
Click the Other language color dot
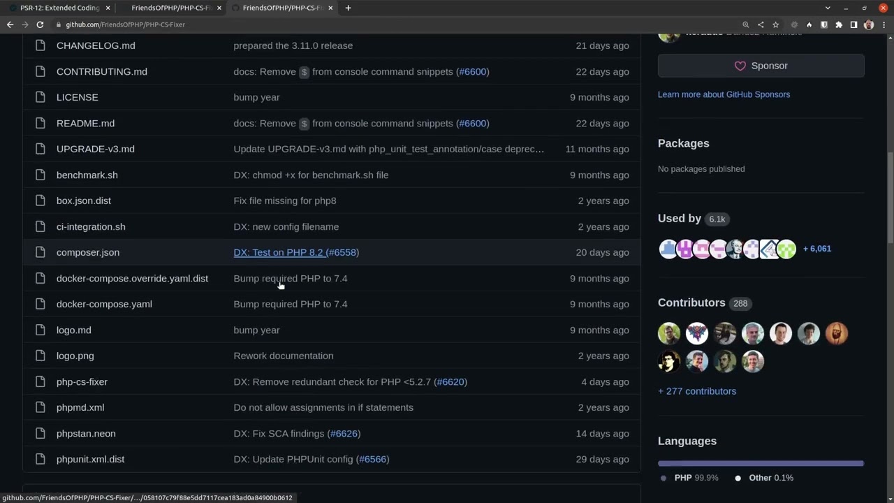738,478
